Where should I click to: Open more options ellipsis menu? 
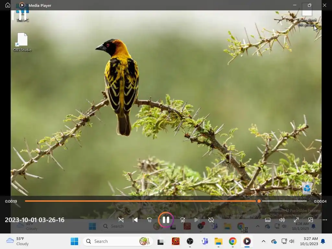pyautogui.click(x=325, y=220)
